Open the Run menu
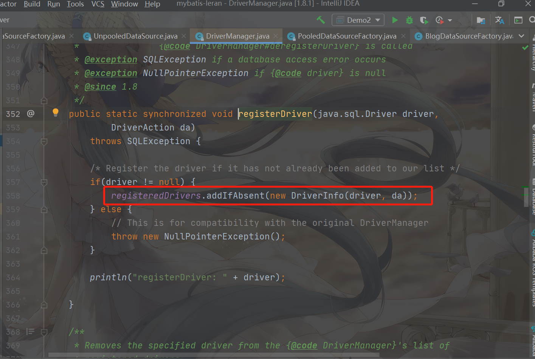 tap(54, 4)
